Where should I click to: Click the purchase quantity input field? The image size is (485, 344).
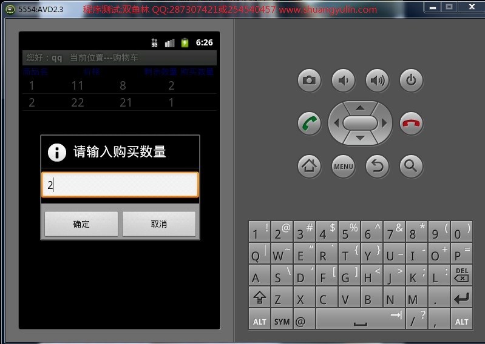coord(120,185)
